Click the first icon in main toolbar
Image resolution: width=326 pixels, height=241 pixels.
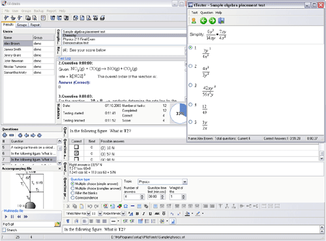tap(6, 18)
